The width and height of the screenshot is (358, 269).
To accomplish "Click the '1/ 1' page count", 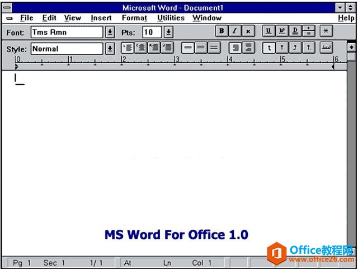I will [96, 263].
